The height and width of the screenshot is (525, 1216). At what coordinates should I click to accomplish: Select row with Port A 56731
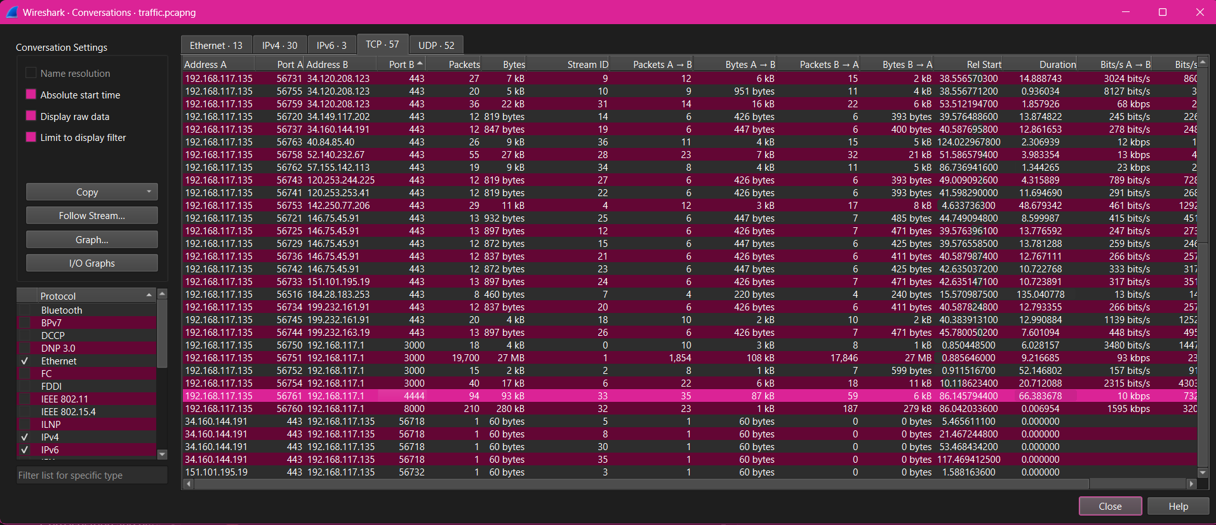coord(690,78)
